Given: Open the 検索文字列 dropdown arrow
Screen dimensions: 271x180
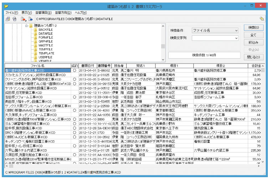Looking at the screenshot, I should pyautogui.click(x=236, y=38).
